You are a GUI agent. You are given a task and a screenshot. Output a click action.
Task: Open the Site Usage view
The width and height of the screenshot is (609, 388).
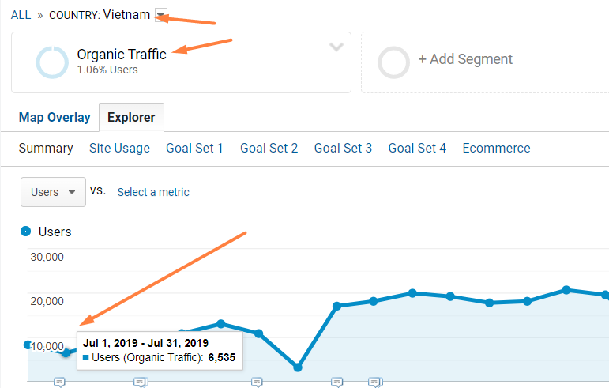(119, 148)
